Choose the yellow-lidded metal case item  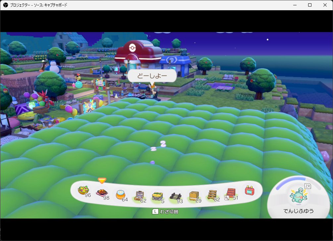pos(157,196)
